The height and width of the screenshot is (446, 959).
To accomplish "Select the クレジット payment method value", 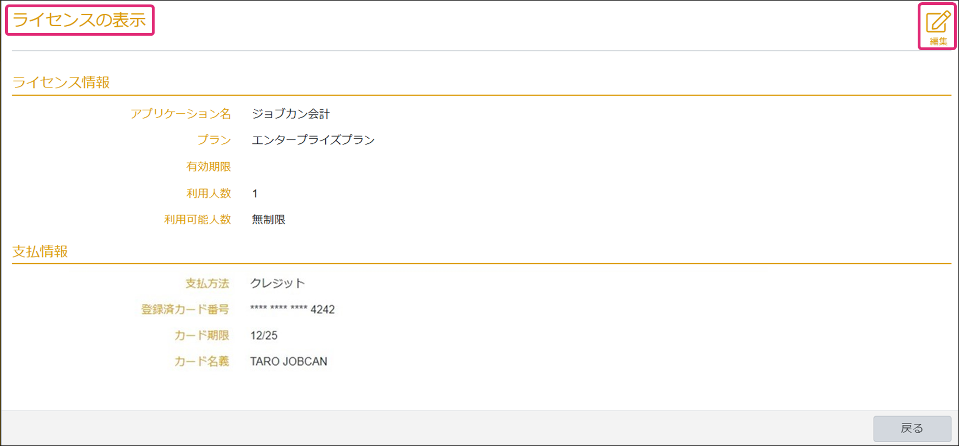I will coord(277,283).
